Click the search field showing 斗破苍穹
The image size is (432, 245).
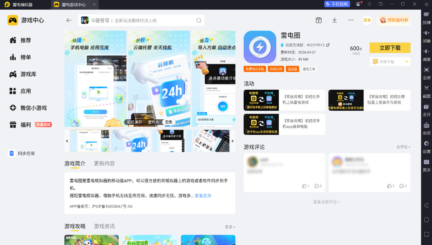[x=141, y=20]
